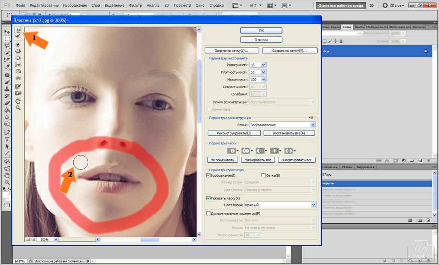Click the create new layer icon in Layers panel
The width and height of the screenshot is (439, 265).
click(x=420, y=161)
